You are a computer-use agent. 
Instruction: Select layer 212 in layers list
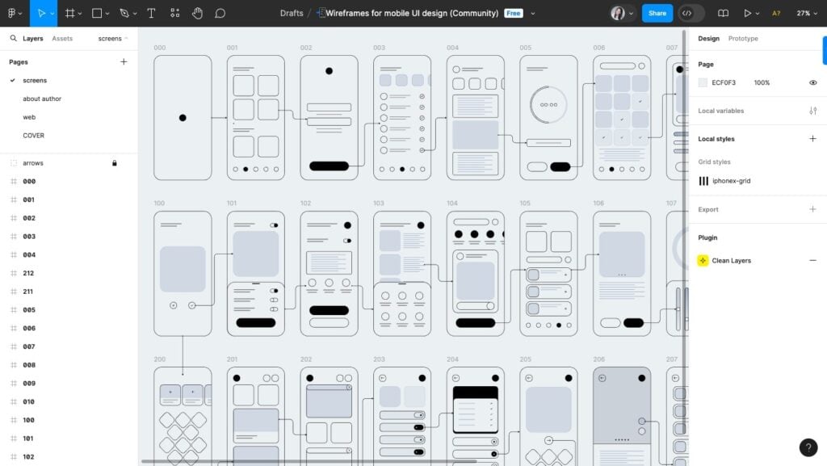point(28,273)
